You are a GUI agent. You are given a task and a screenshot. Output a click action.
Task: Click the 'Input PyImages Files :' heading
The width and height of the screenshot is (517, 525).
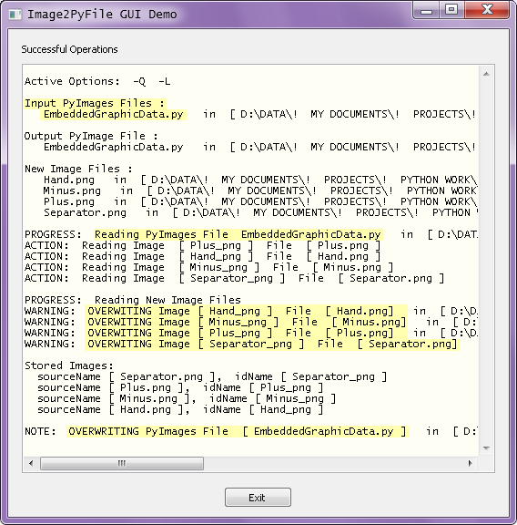tap(95, 103)
